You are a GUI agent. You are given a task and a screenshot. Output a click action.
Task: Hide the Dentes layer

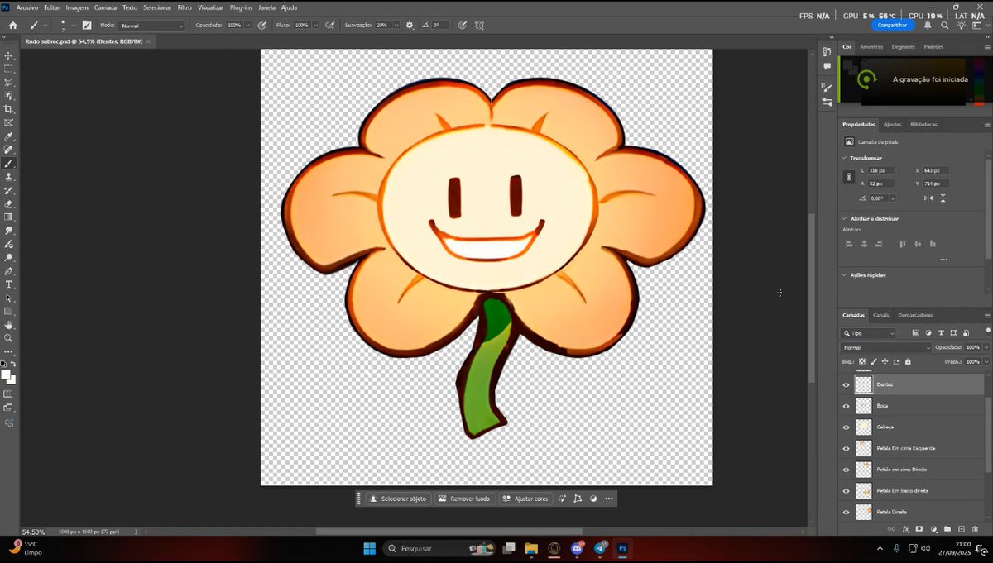click(846, 384)
